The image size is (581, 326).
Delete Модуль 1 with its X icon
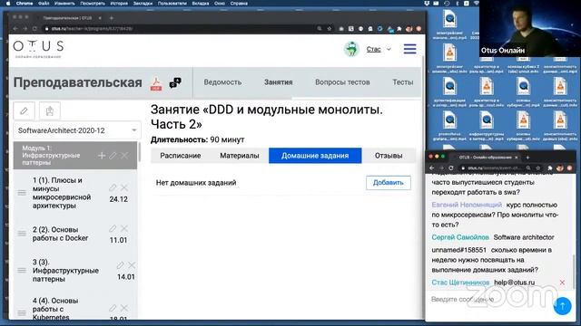pyautogui.click(x=124, y=156)
